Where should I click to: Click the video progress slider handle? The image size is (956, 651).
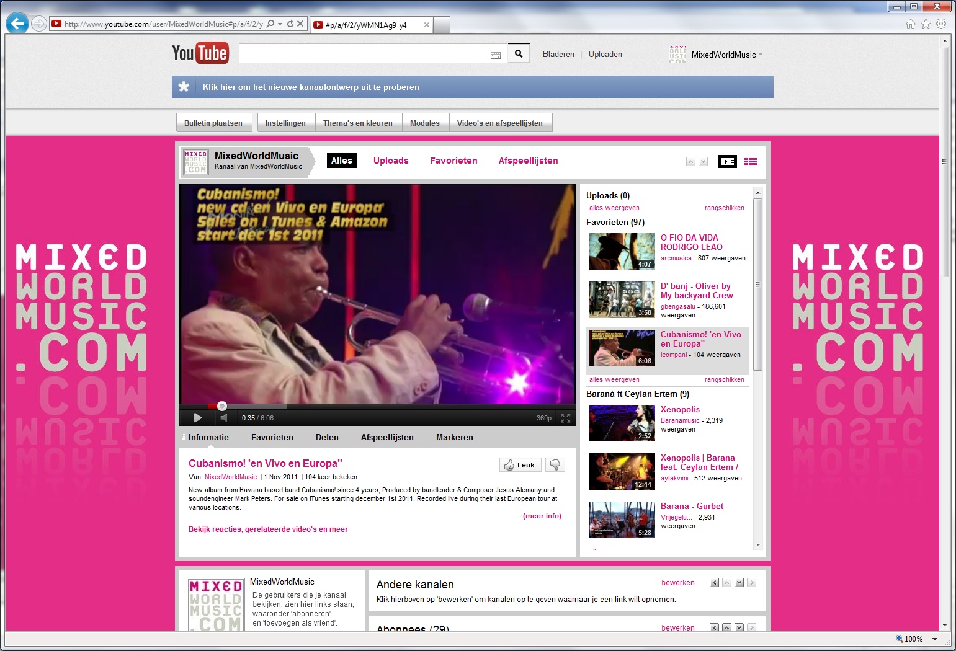point(222,406)
